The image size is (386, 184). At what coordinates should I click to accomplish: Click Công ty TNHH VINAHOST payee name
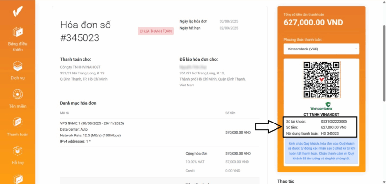tap(80, 67)
